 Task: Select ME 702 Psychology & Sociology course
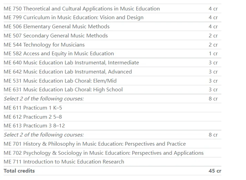pos(104,153)
